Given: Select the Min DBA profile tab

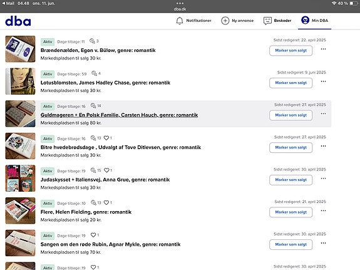Looking at the screenshot, I should 314,21.
